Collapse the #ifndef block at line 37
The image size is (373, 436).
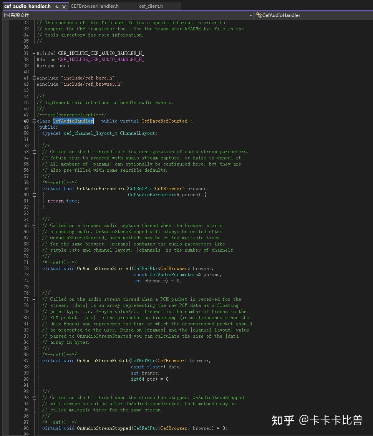[x=34, y=53]
